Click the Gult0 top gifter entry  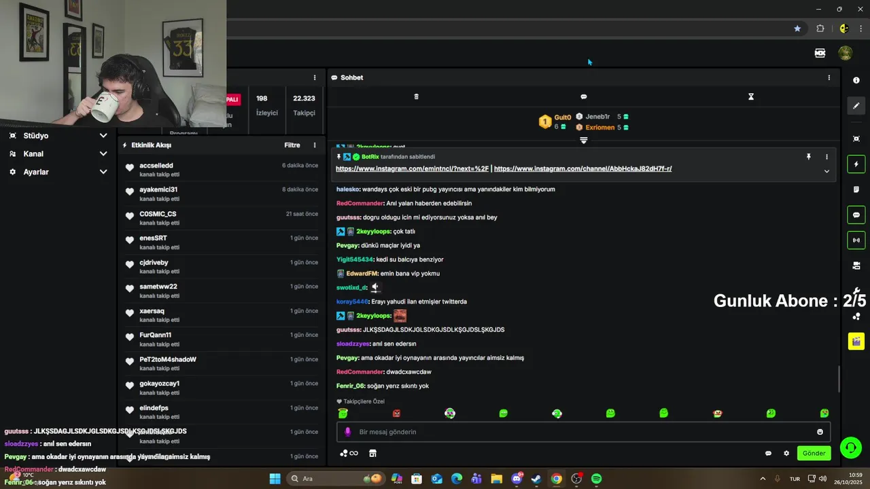click(555, 122)
